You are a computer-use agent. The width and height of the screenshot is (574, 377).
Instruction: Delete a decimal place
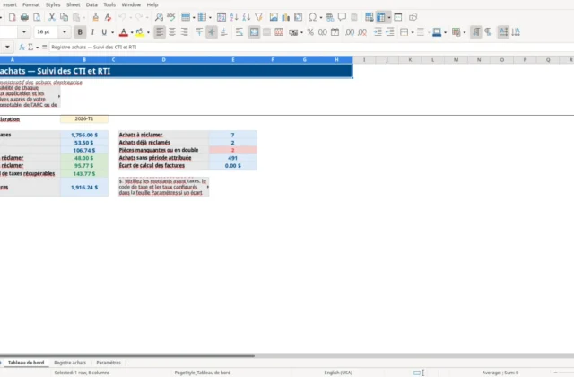tap(362, 32)
